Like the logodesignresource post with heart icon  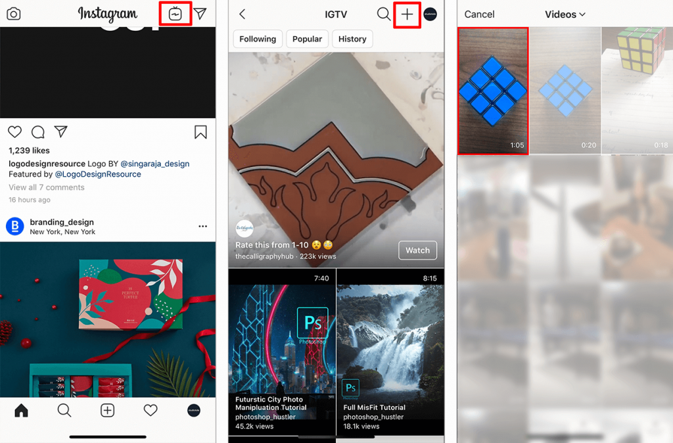(15, 132)
